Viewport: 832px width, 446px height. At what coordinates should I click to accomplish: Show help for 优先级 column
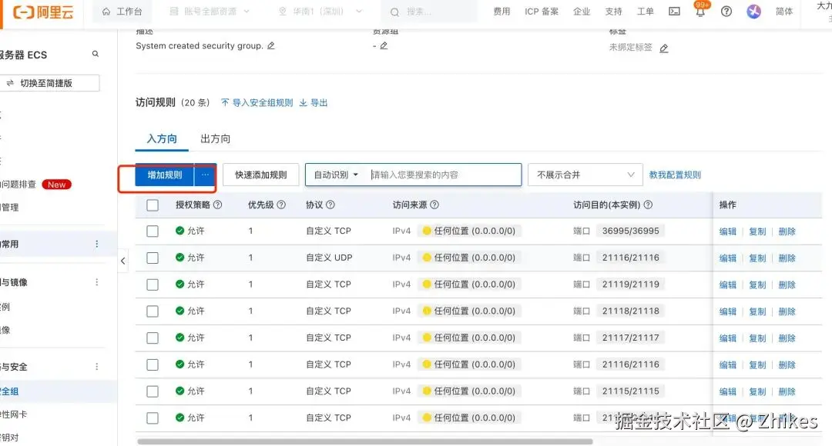pyautogui.click(x=281, y=205)
